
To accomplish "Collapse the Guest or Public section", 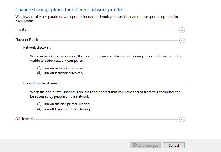I will point(182,41).
